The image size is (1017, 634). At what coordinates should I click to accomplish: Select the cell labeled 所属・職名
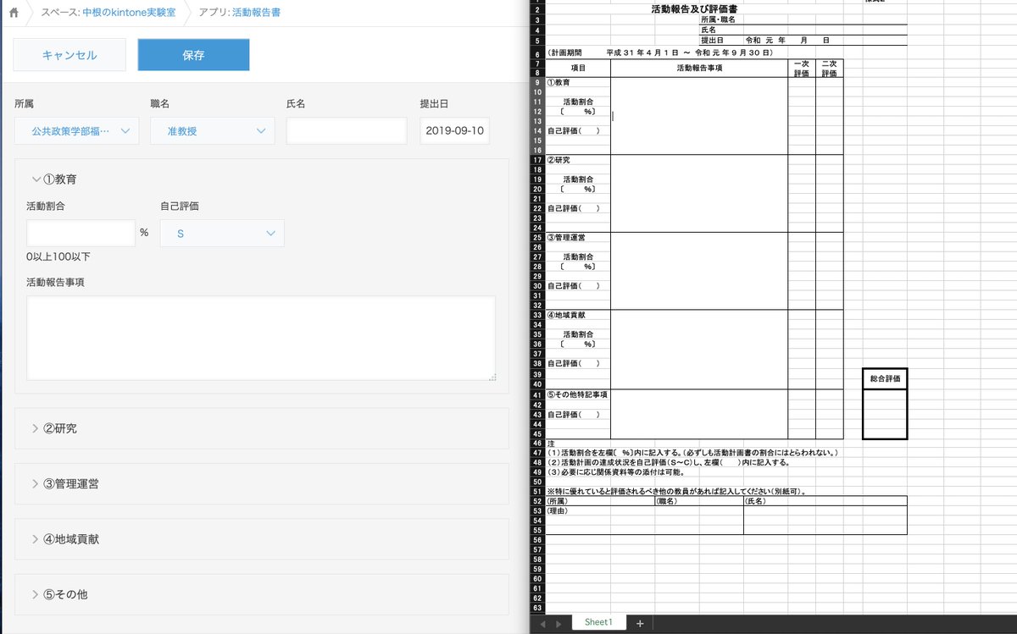click(718, 19)
